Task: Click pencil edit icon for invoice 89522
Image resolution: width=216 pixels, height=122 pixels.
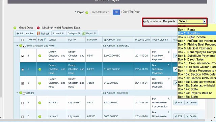Action: (x=175, y=69)
